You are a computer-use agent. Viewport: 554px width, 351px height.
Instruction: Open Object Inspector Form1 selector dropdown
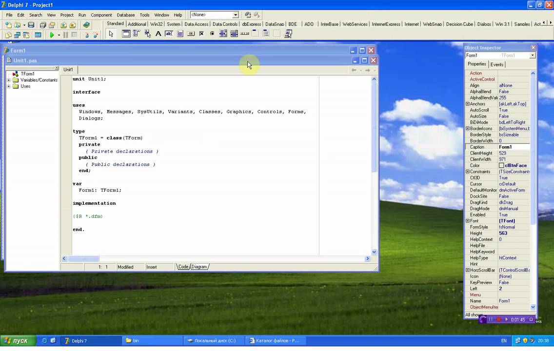click(x=532, y=56)
